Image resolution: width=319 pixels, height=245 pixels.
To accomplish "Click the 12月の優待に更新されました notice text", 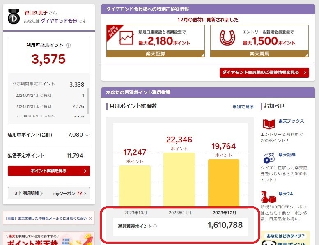I will (208, 20).
